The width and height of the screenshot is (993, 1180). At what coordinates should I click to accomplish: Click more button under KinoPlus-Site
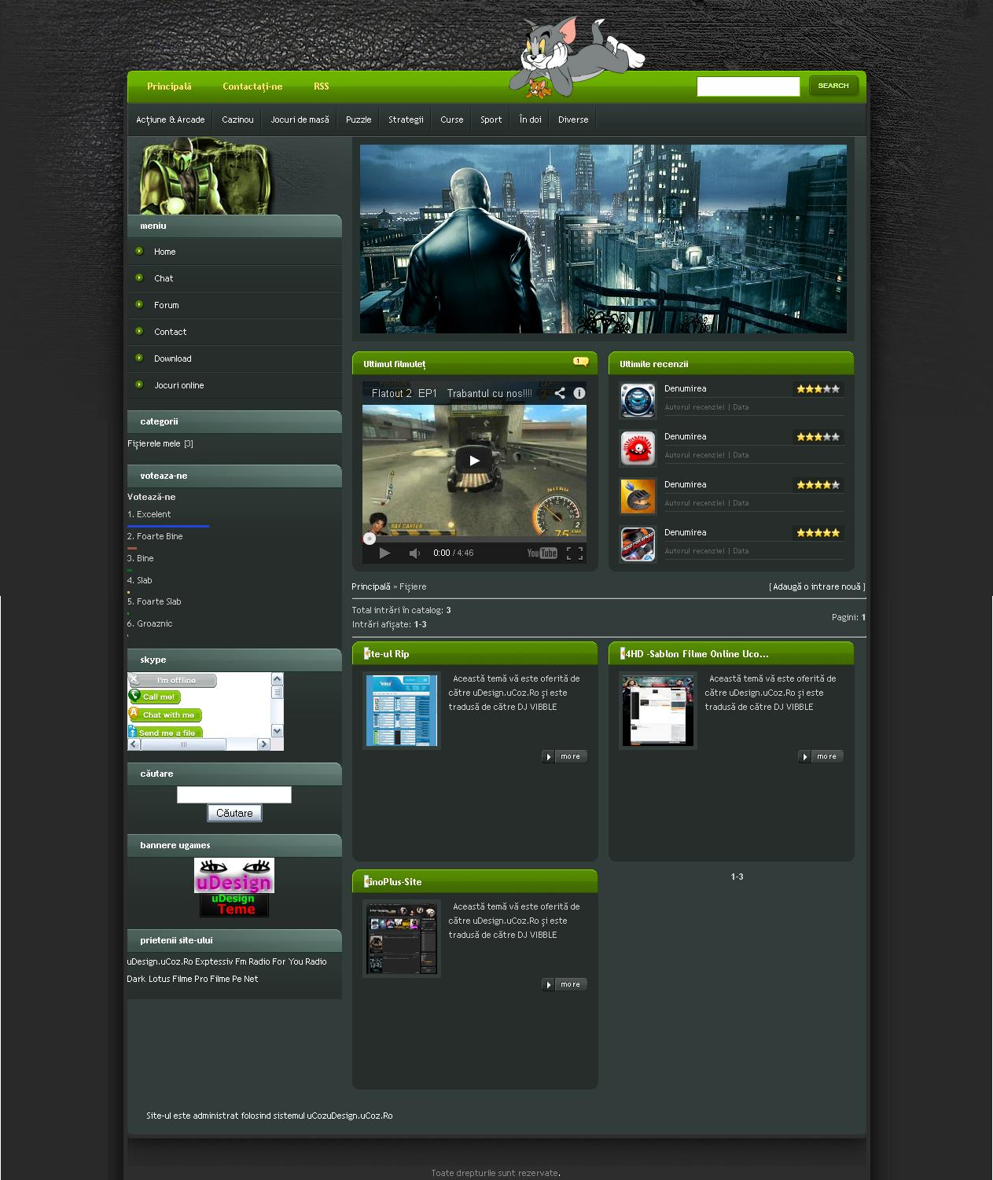coord(565,984)
